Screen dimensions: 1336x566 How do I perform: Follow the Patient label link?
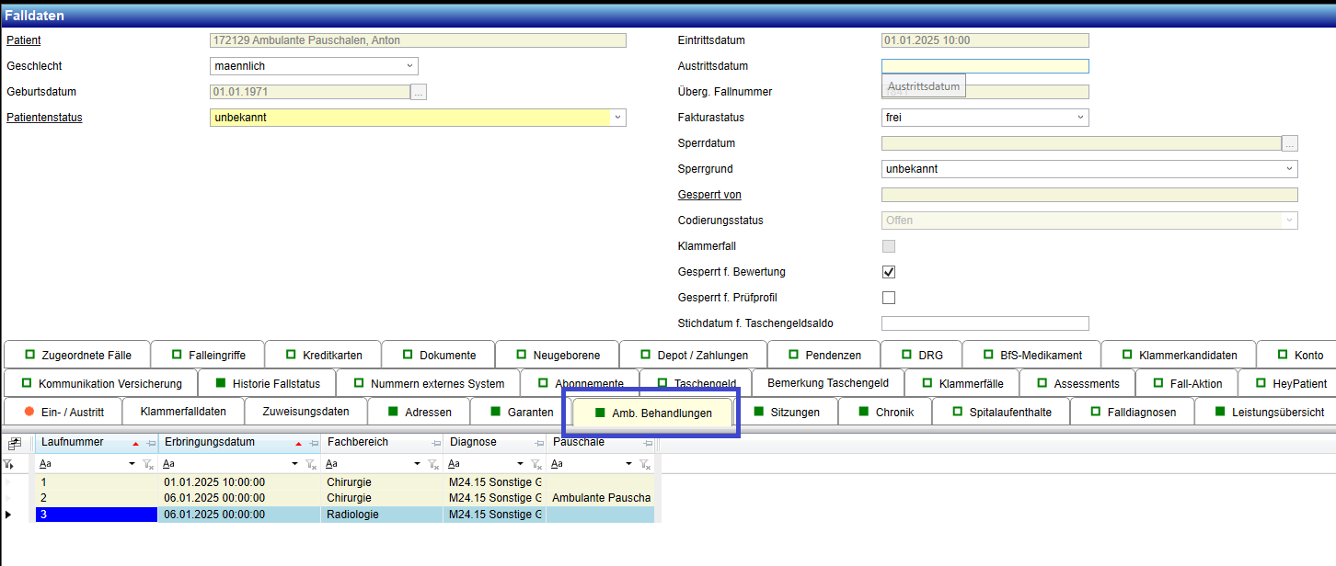point(24,40)
